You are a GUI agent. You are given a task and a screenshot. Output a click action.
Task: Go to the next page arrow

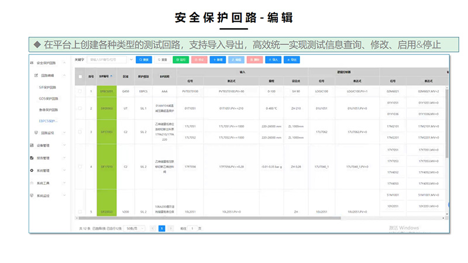[x=171, y=229]
